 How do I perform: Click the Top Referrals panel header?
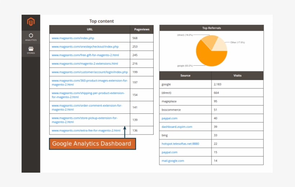(x=212, y=28)
